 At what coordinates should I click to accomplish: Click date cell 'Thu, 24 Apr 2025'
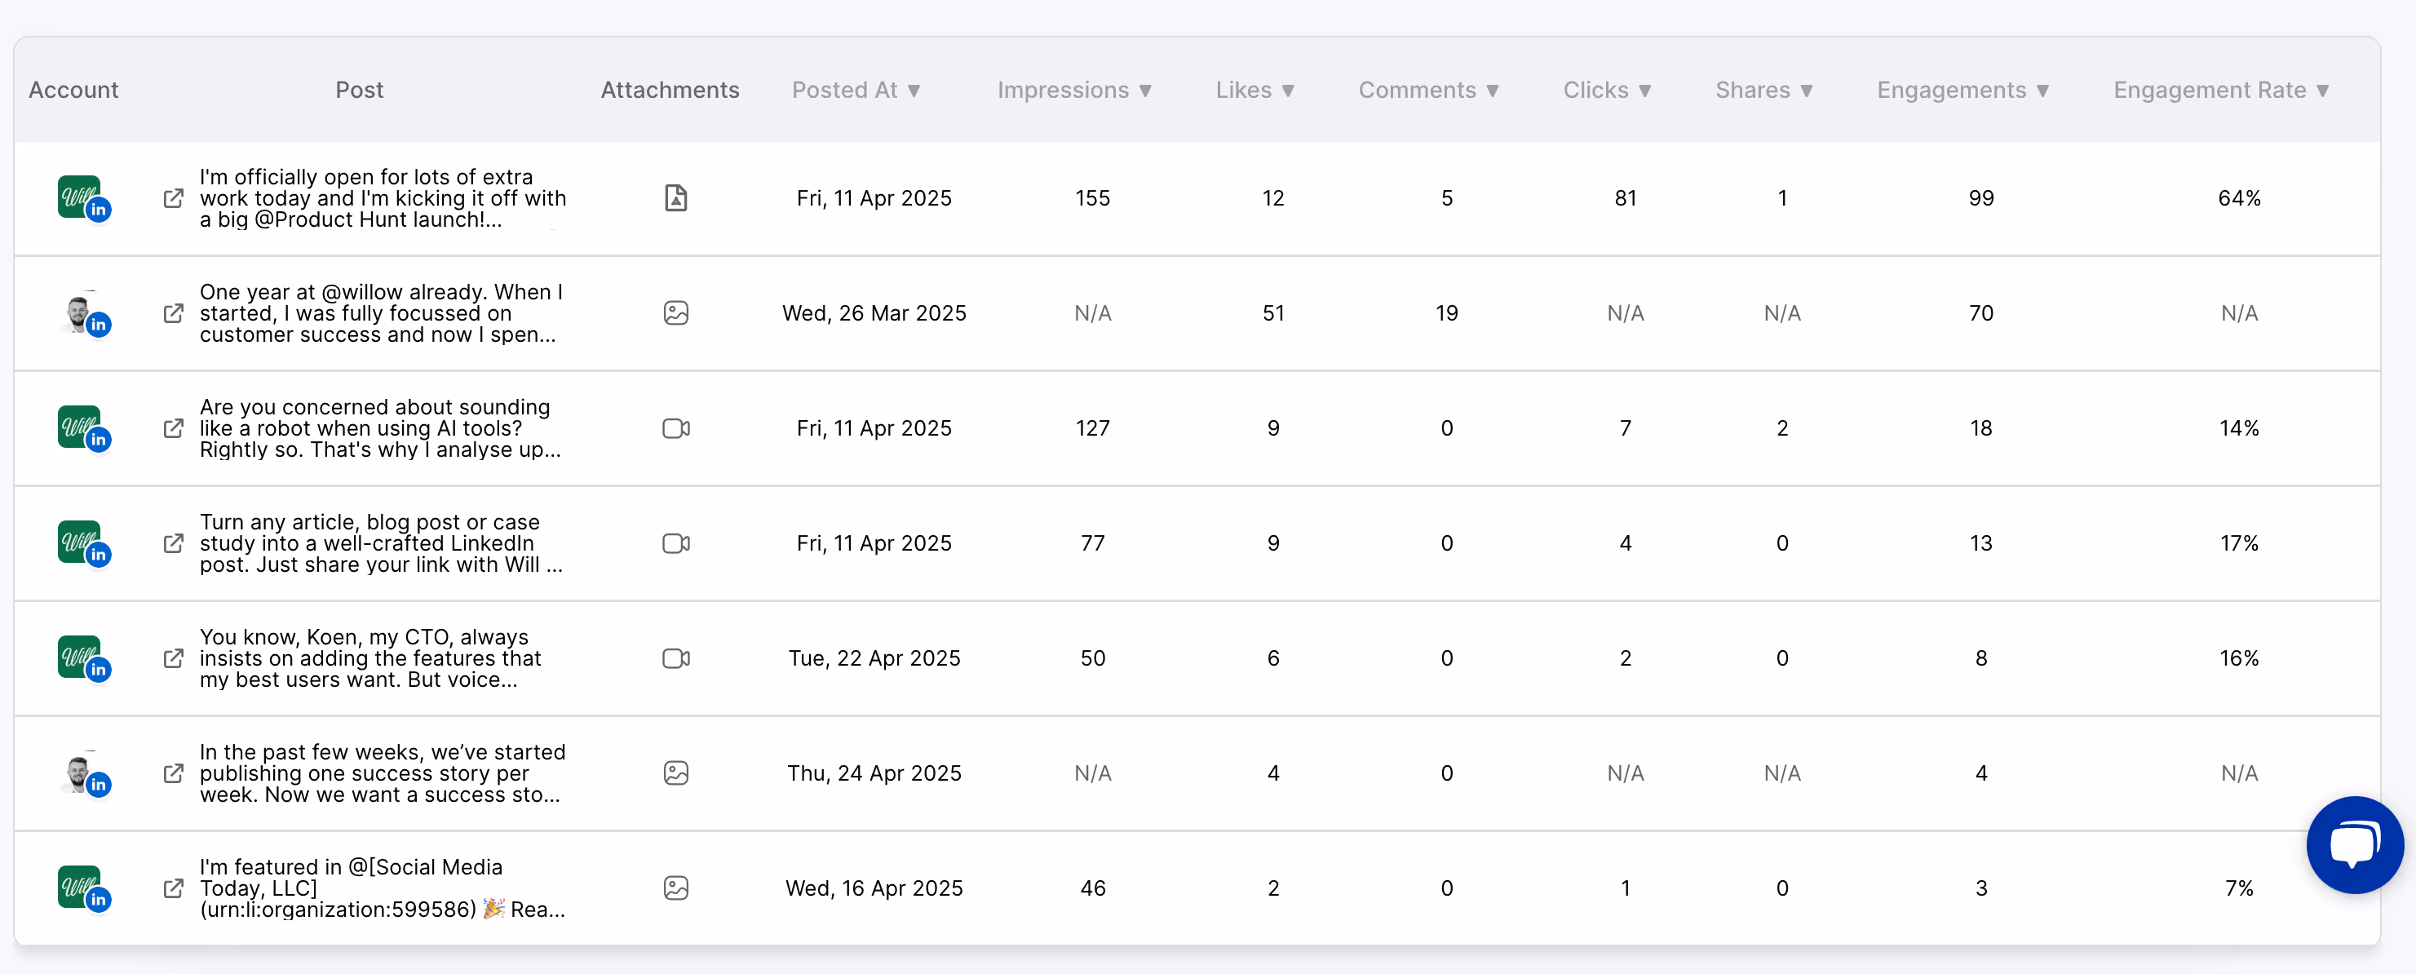coord(874,773)
